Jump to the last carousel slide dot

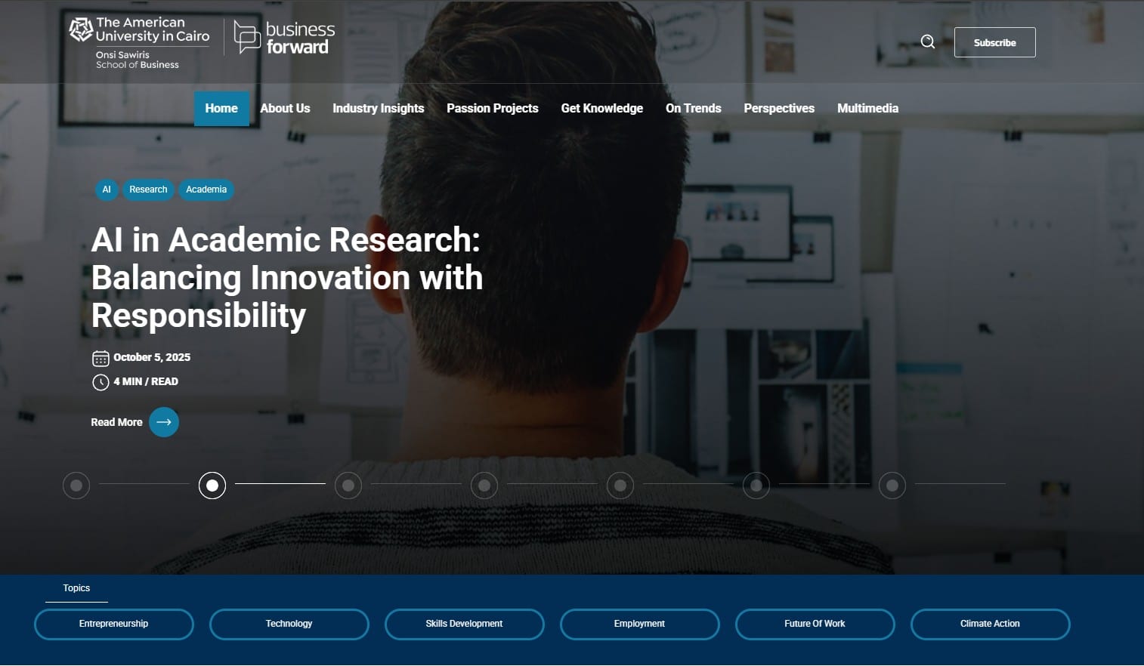[x=892, y=486]
